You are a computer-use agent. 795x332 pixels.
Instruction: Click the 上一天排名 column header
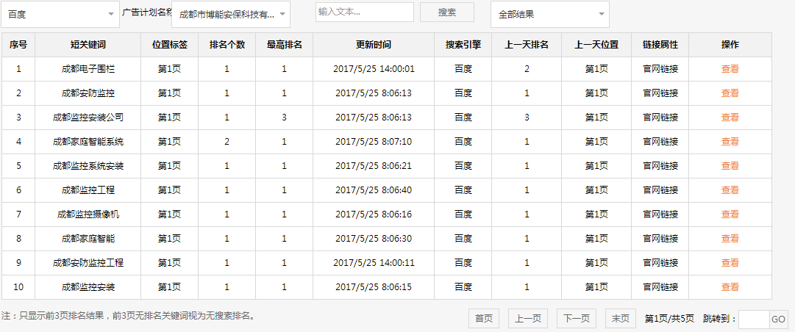coord(527,45)
